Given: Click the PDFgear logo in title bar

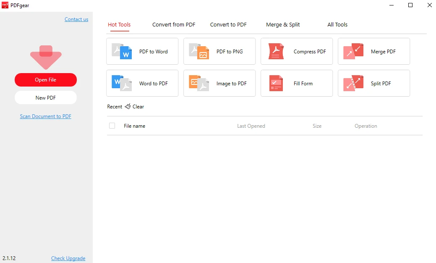Looking at the screenshot, I should pyautogui.click(x=5, y=5).
